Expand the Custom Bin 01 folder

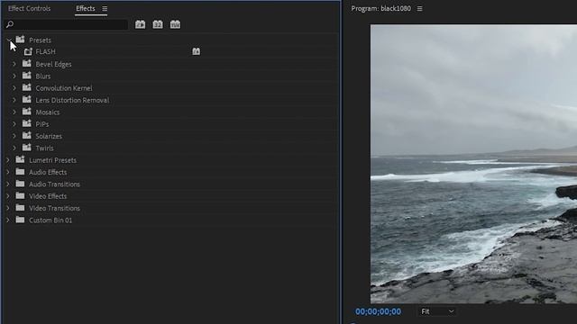[x=8, y=220]
